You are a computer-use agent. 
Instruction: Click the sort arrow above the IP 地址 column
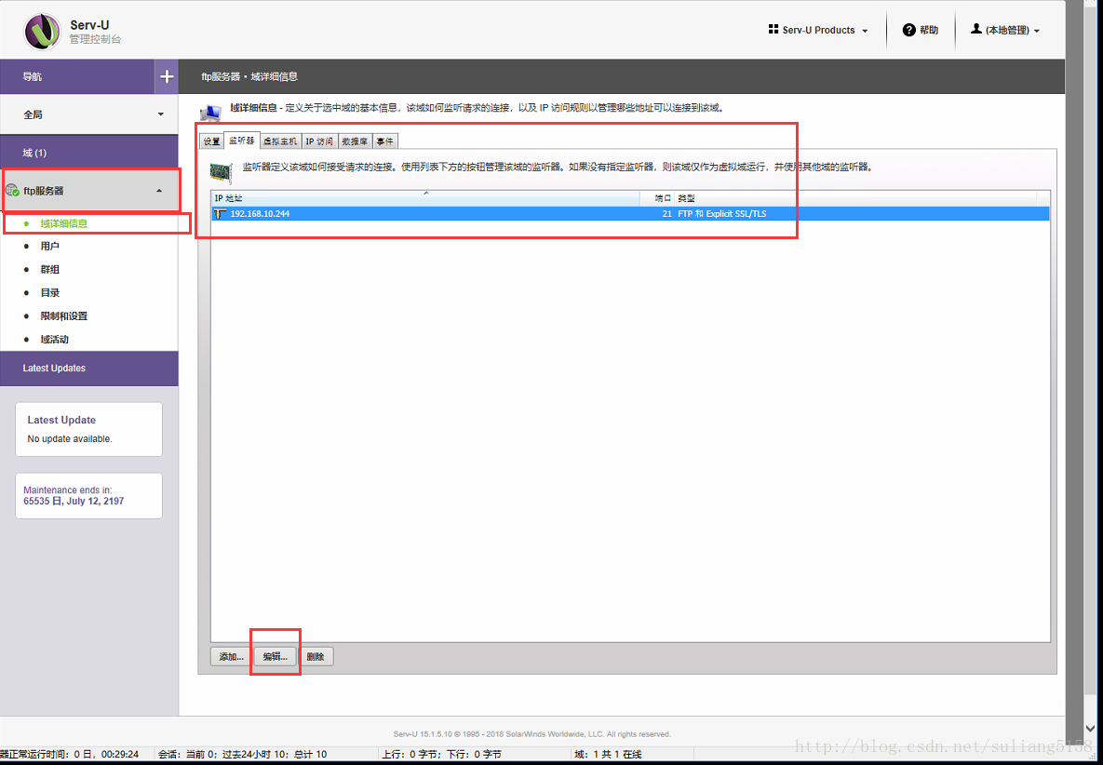tap(425, 192)
